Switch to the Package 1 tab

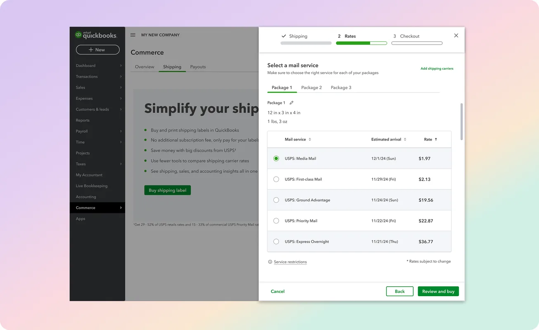point(282,87)
